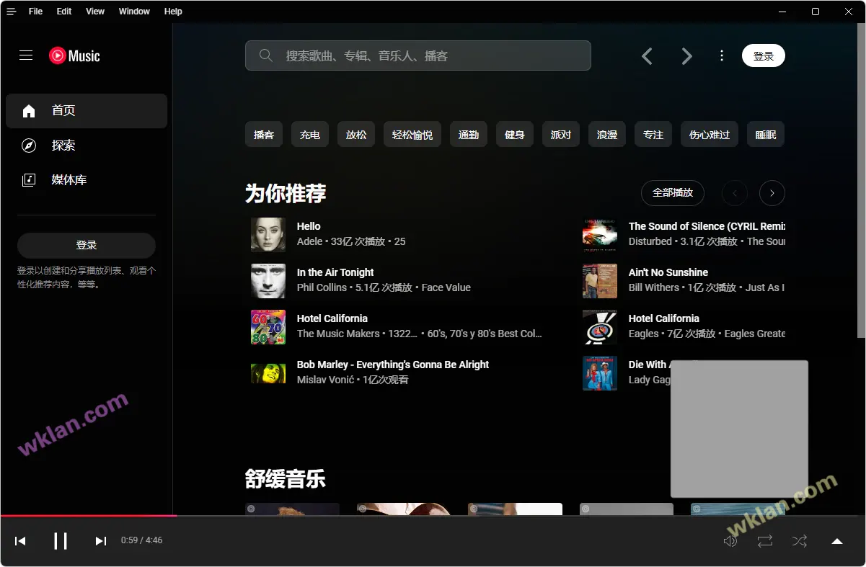The height and width of the screenshot is (567, 866).
Task: Play Hello by Adele thumbnail
Action: pyautogui.click(x=268, y=235)
